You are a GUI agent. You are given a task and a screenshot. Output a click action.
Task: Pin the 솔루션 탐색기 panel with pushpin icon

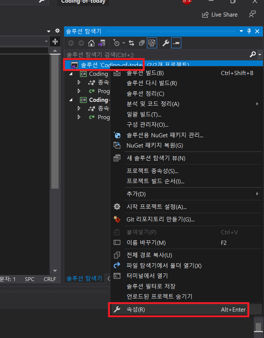[x=249, y=31]
